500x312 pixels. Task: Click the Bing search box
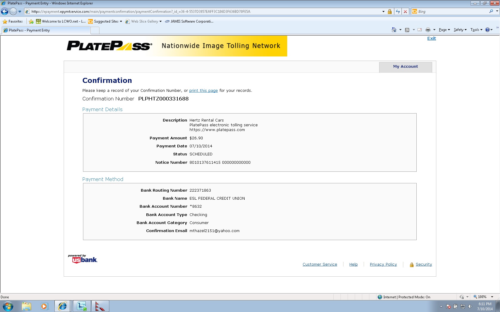tap(452, 12)
